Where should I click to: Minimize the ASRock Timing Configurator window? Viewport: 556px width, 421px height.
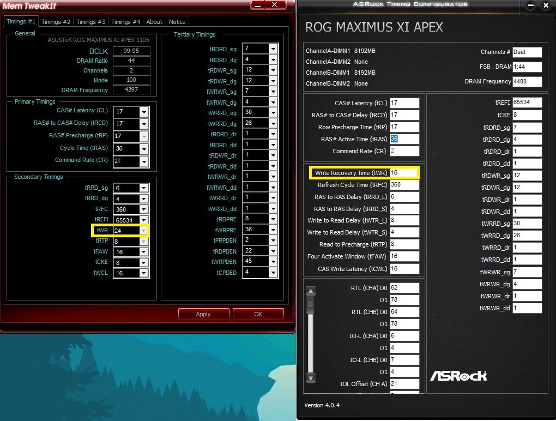click(x=530, y=5)
